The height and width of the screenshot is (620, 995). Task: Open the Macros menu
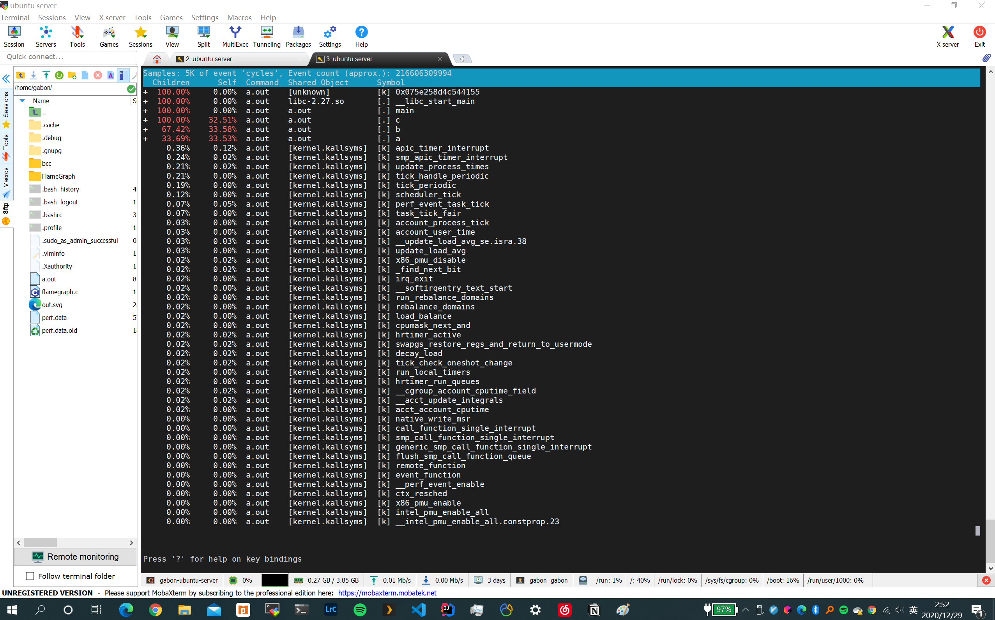tap(239, 18)
